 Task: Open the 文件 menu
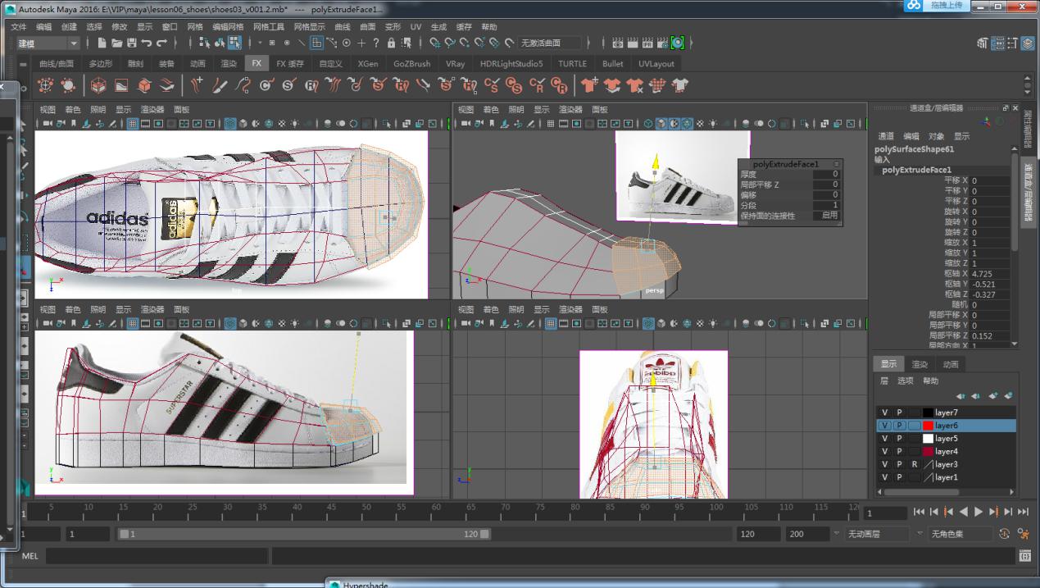19,27
